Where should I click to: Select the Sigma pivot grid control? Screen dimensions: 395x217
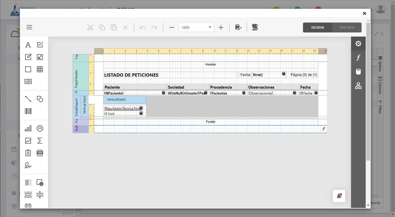(40, 141)
